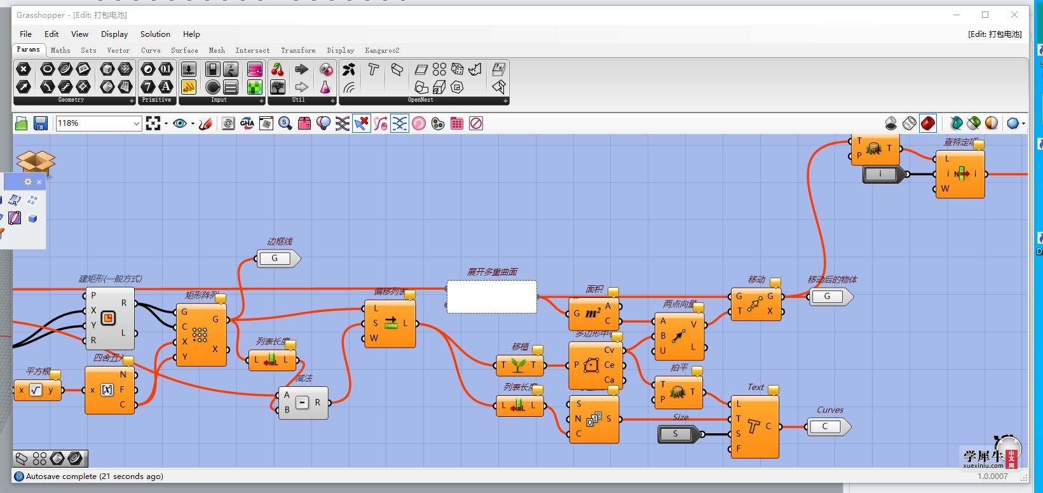Select the sketch pen tool icon
This screenshot has width=1043, height=493.
[x=205, y=123]
